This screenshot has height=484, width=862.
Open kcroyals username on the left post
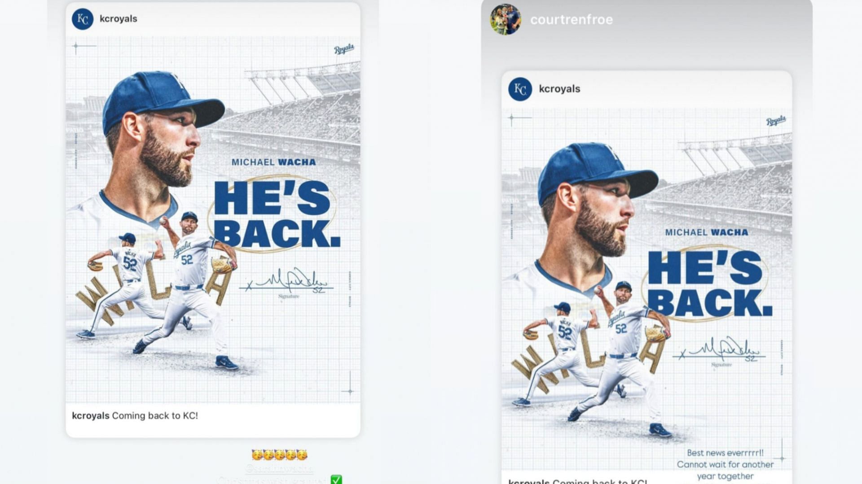point(119,19)
